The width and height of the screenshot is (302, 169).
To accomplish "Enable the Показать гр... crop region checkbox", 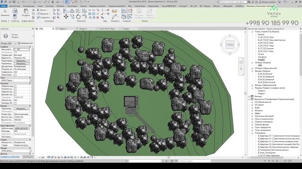I will tap(15, 89).
